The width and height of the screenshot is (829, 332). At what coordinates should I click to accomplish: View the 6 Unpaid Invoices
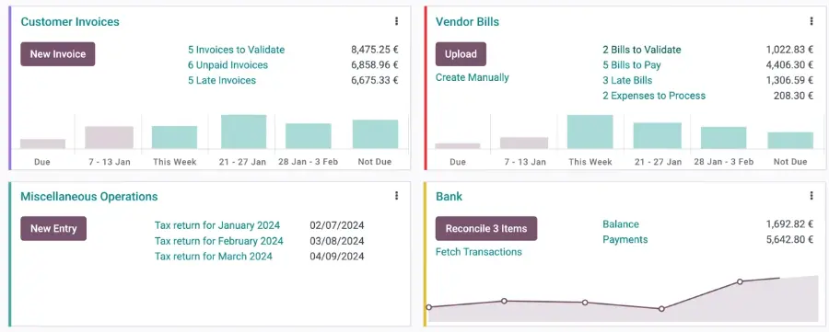coord(228,65)
